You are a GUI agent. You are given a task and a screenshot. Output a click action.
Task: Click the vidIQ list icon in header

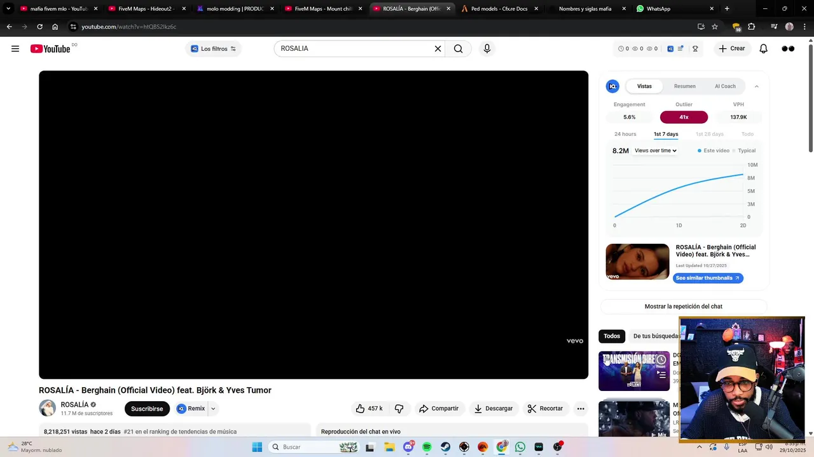pyautogui.click(x=680, y=49)
